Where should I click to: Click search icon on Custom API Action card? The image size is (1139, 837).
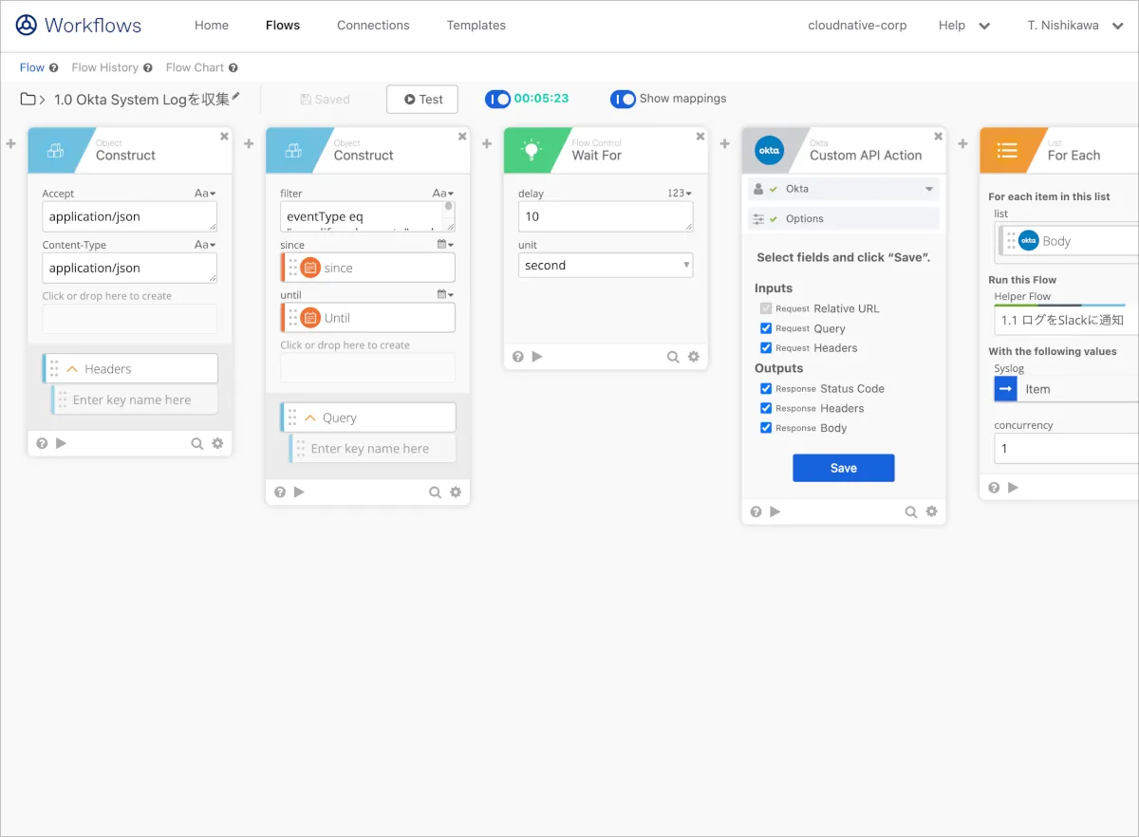coord(911,512)
